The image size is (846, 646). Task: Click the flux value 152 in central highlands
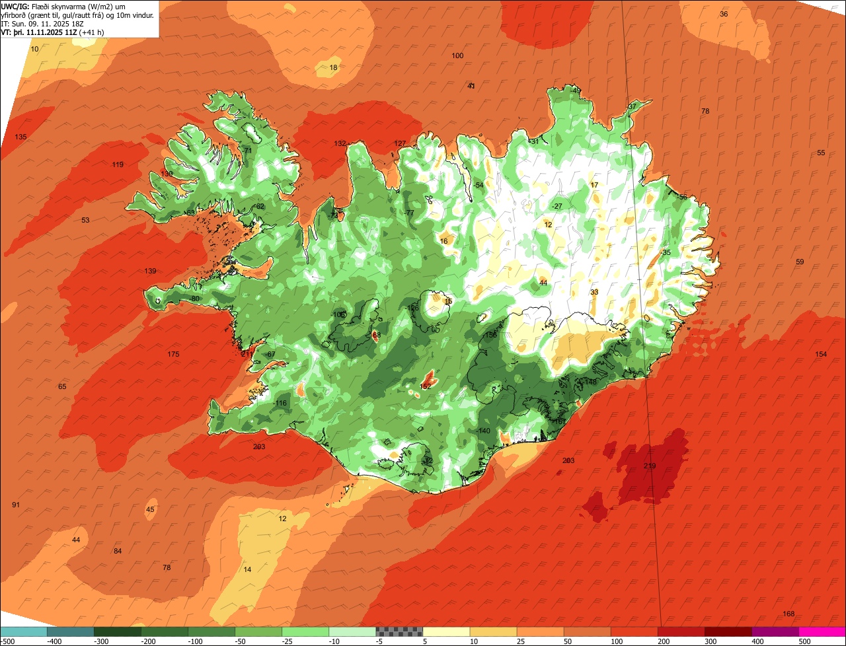(x=426, y=387)
